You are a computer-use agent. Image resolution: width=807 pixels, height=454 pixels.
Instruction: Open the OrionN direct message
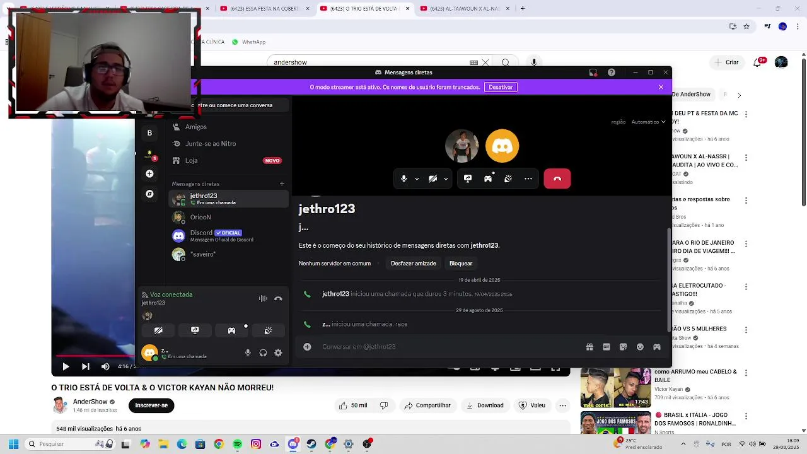click(x=228, y=217)
